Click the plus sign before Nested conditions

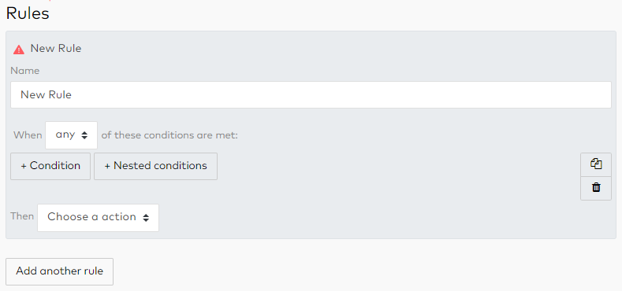click(x=107, y=166)
